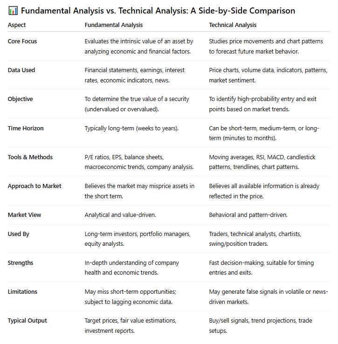338x344 pixels.
Task: Select the 'Aspect' column header
Action: (17, 25)
